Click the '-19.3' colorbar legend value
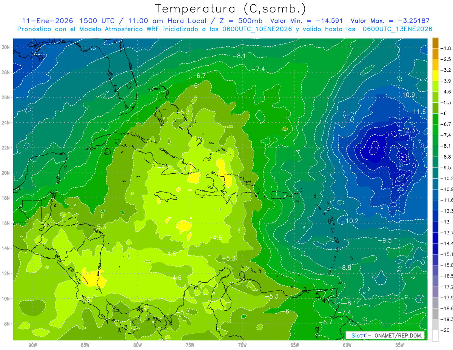This screenshot has width=453, height=350. pos(447,319)
